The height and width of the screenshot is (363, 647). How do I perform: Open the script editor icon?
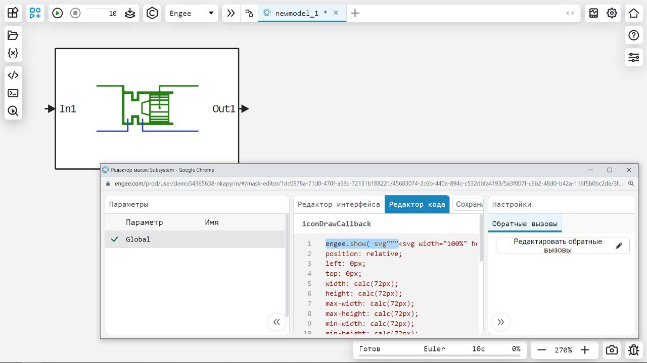(x=13, y=76)
